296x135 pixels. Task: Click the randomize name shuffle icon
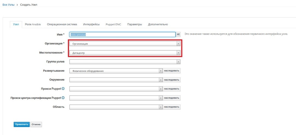[178, 34]
